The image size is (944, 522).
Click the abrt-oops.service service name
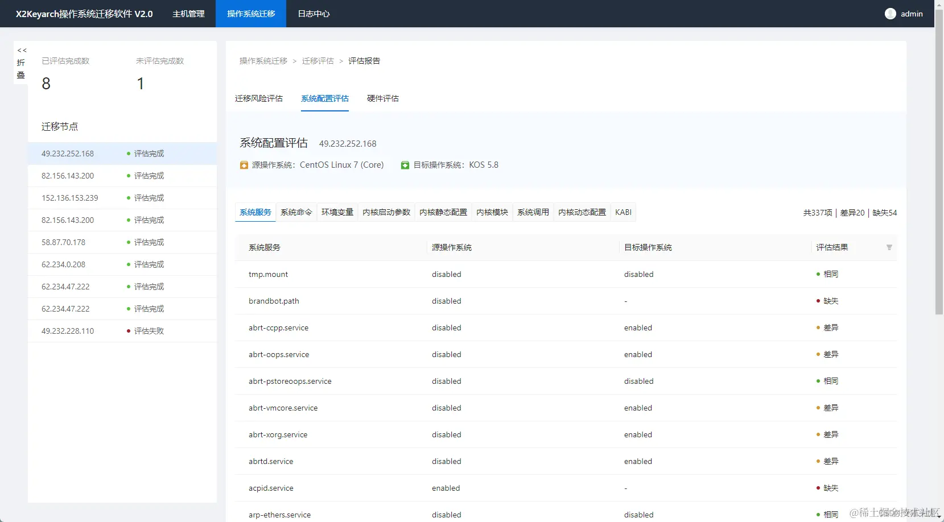pyautogui.click(x=279, y=354)
